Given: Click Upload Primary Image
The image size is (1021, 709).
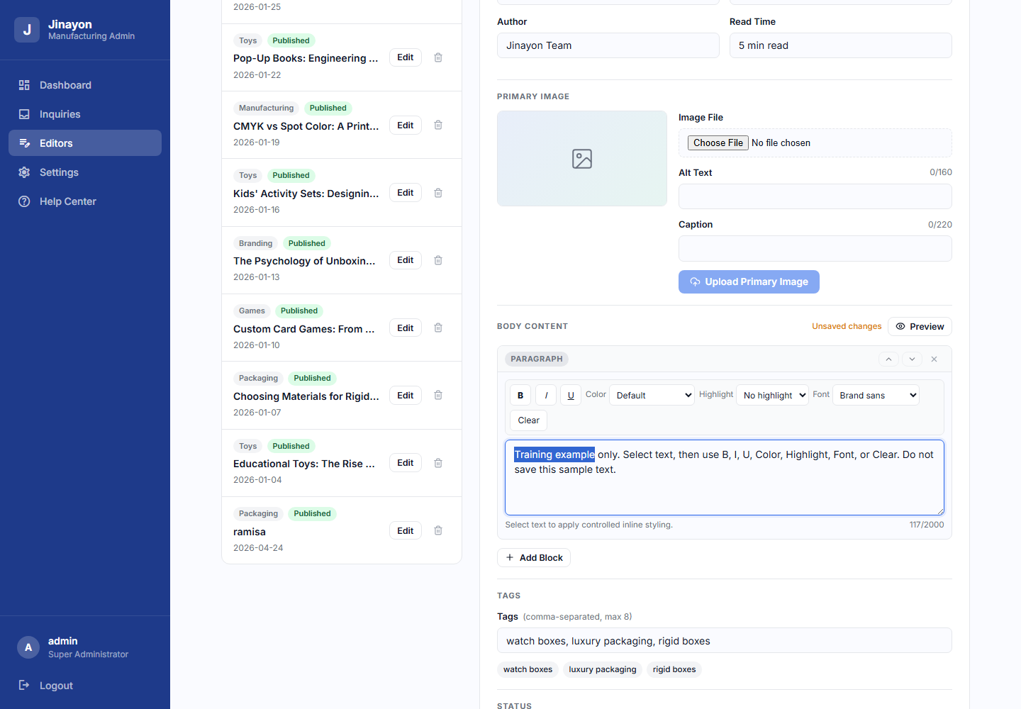Looking at the screenshot, I should pyautogui.click(x=749, y=281).
